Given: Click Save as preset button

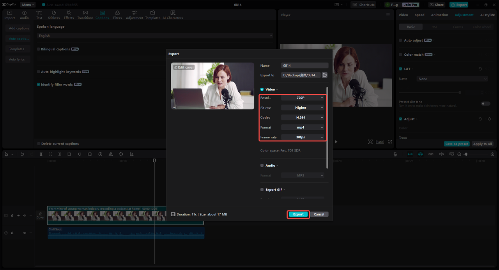Looking at the screenshot, I should (457, 144).
